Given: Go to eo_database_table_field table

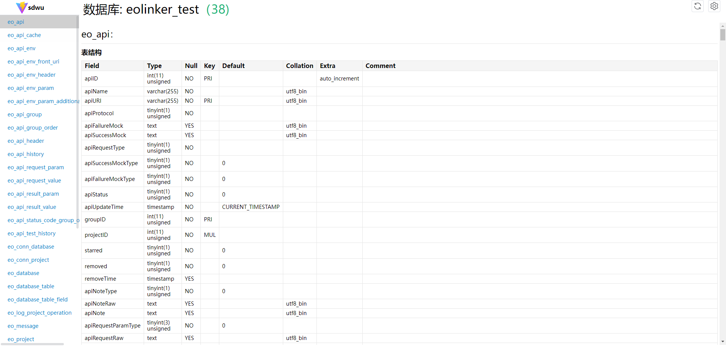Looking at the screenshot, I should [x=37, y=300].
